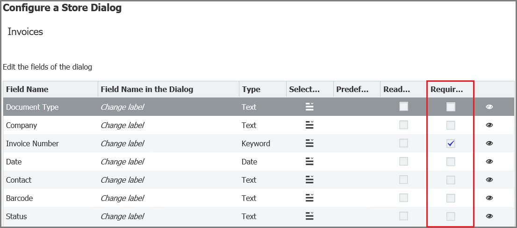The width and height of the screenshot is (517, 228).
Task: Click eye icon in Status row
Action: tap(489, 216)
